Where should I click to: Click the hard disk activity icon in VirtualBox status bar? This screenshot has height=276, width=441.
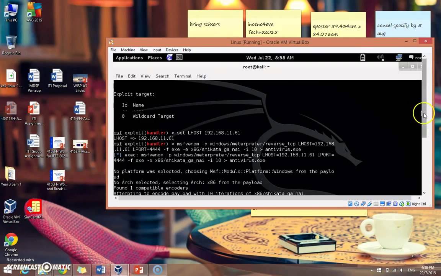pyautogui.click(x=350, y=204)
